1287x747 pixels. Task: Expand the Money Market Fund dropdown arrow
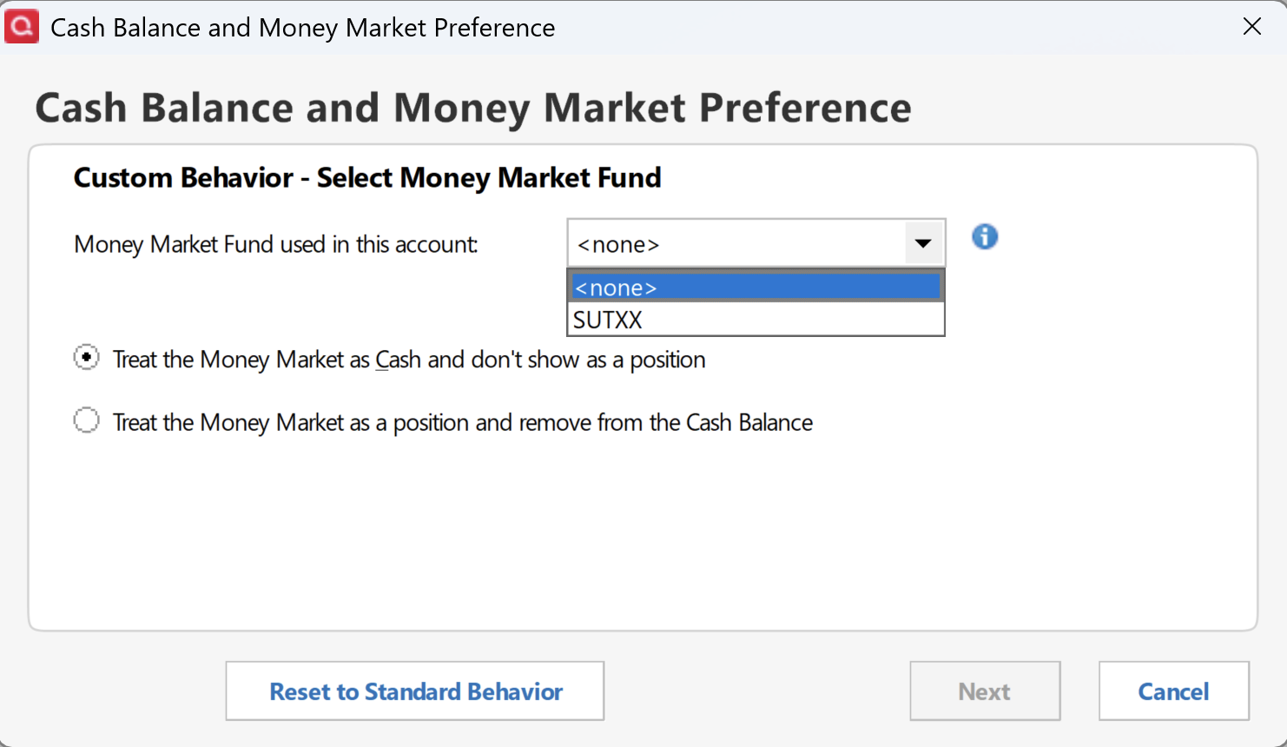923,243
